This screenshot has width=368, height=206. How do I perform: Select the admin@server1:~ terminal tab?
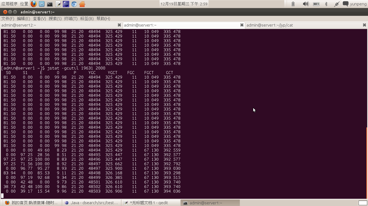point(184,25)
